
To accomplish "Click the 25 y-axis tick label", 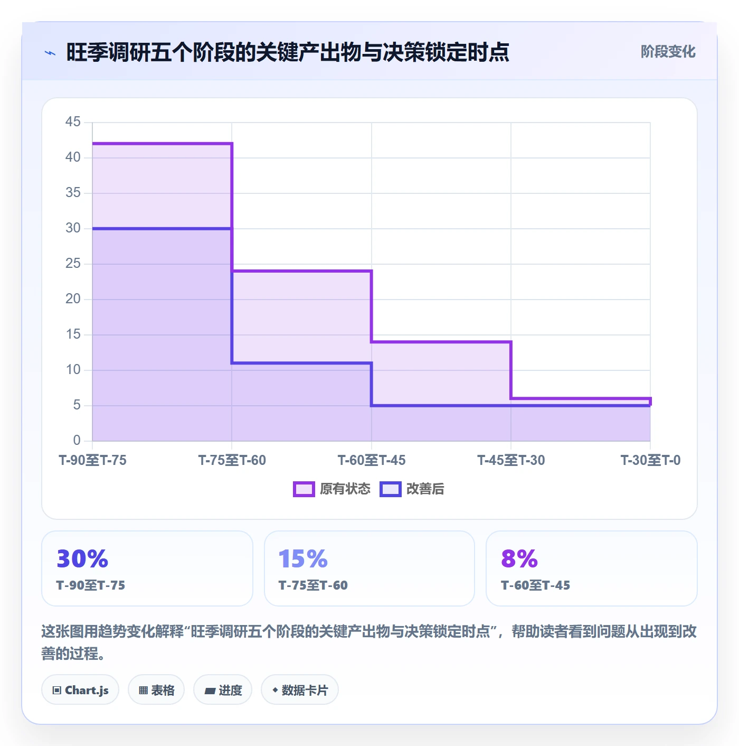I will (x=73, y=264).
